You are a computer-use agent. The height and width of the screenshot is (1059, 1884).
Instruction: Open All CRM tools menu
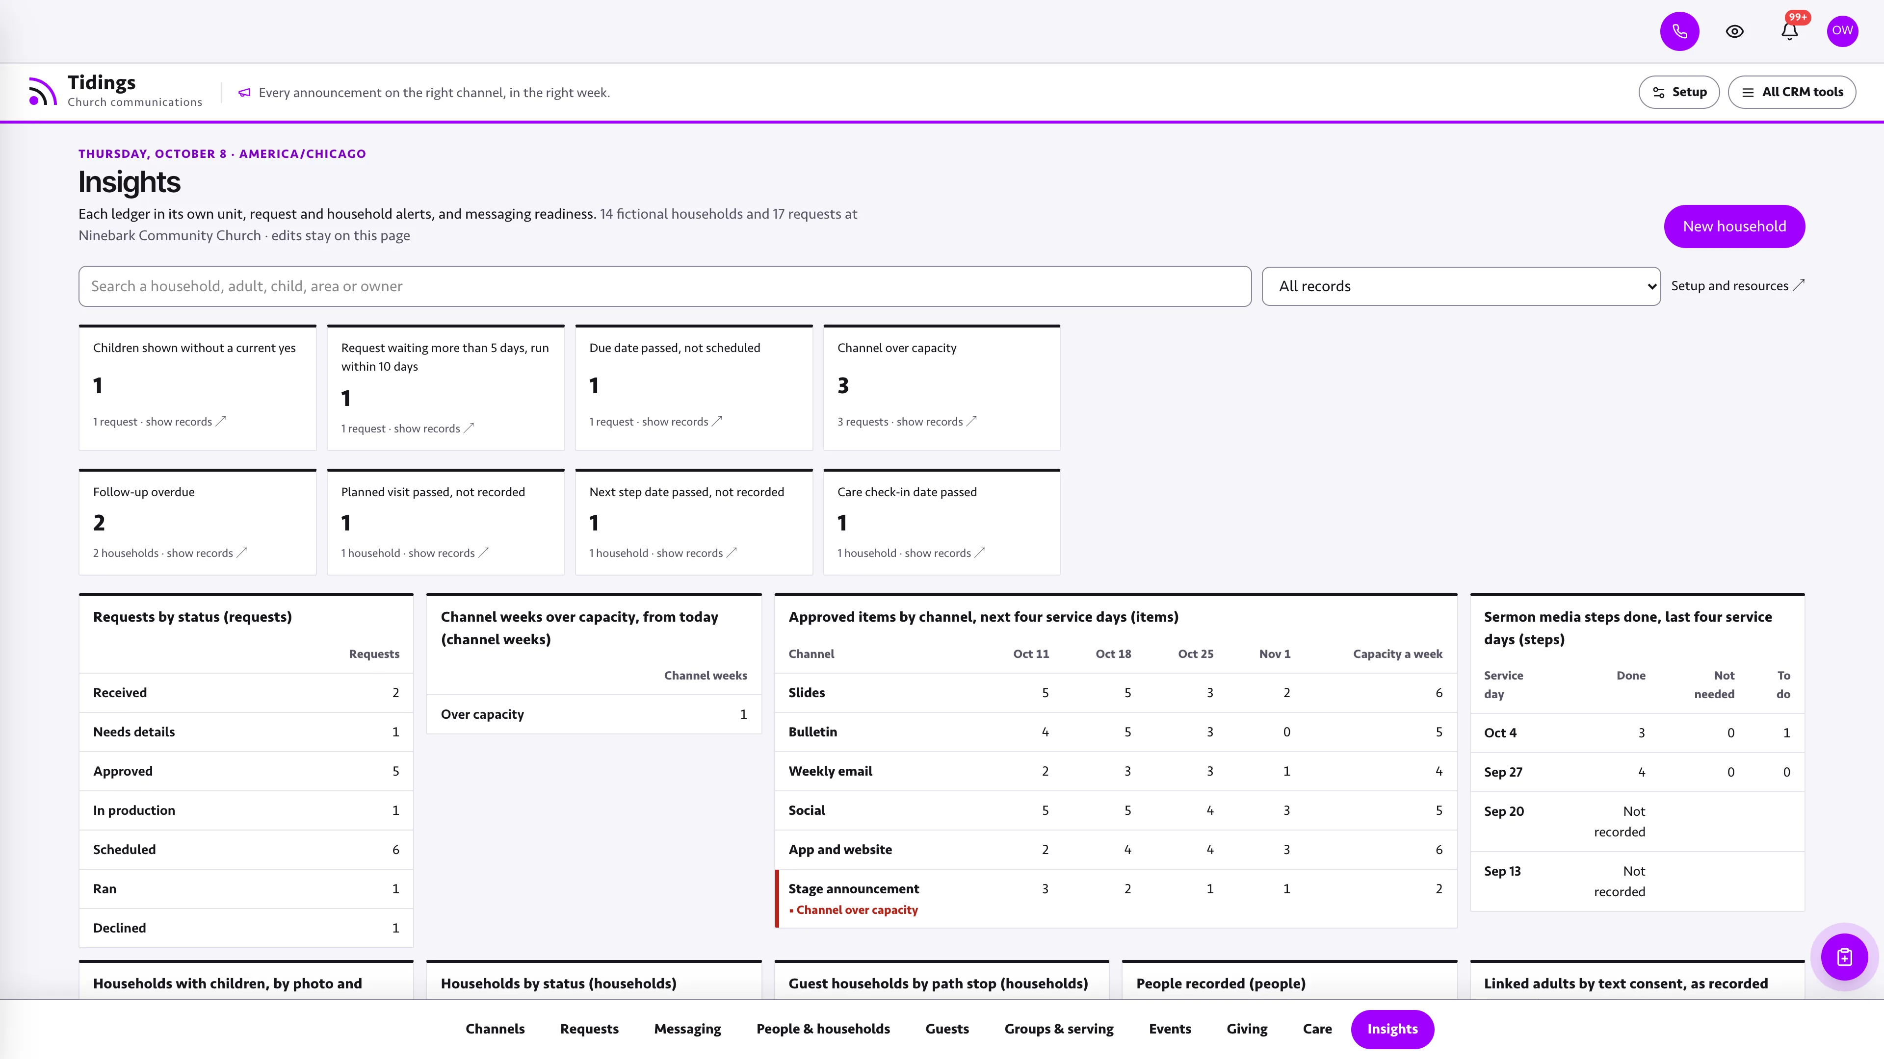click(1791, 92)
